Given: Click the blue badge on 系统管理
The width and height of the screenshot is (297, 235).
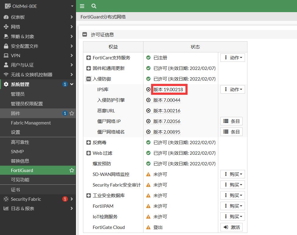Looking at the screenshot, I should pyautogui.click(x=65, y=84).
